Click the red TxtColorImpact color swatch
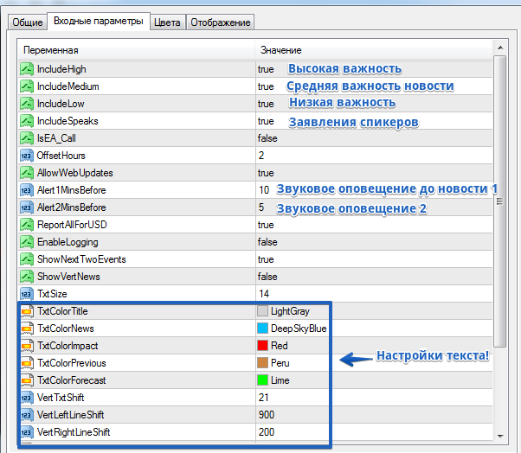 point(263,346)
